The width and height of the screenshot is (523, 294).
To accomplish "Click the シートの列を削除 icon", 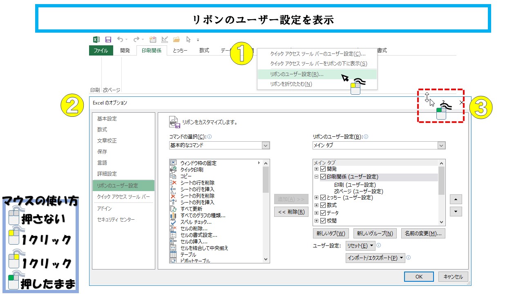I will coord(173,196).
